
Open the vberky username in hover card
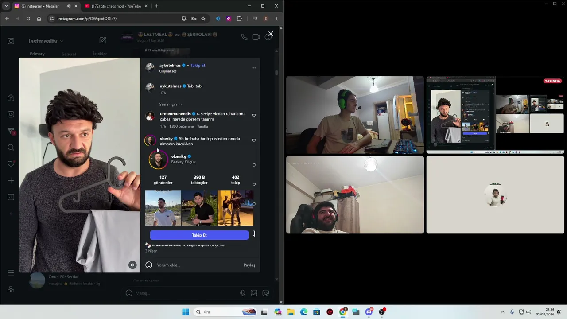coord(179,156)
